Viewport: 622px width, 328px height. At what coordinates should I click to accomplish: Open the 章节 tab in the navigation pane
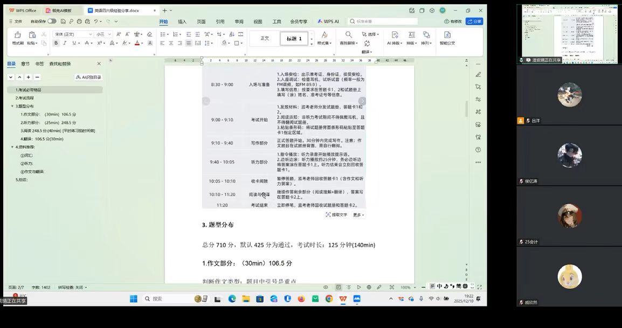(25, 64)
